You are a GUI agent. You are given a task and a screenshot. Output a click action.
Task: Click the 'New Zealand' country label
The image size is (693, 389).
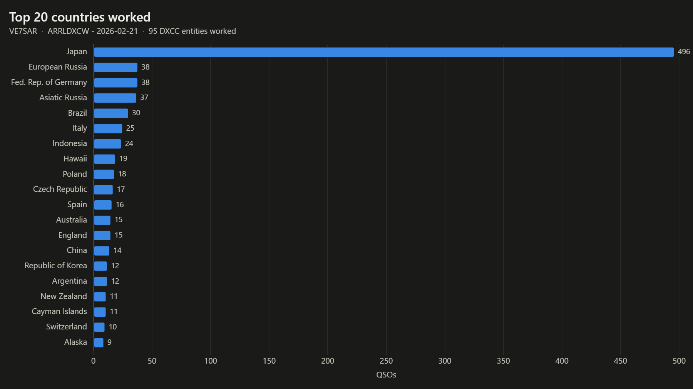coord(64,296)
